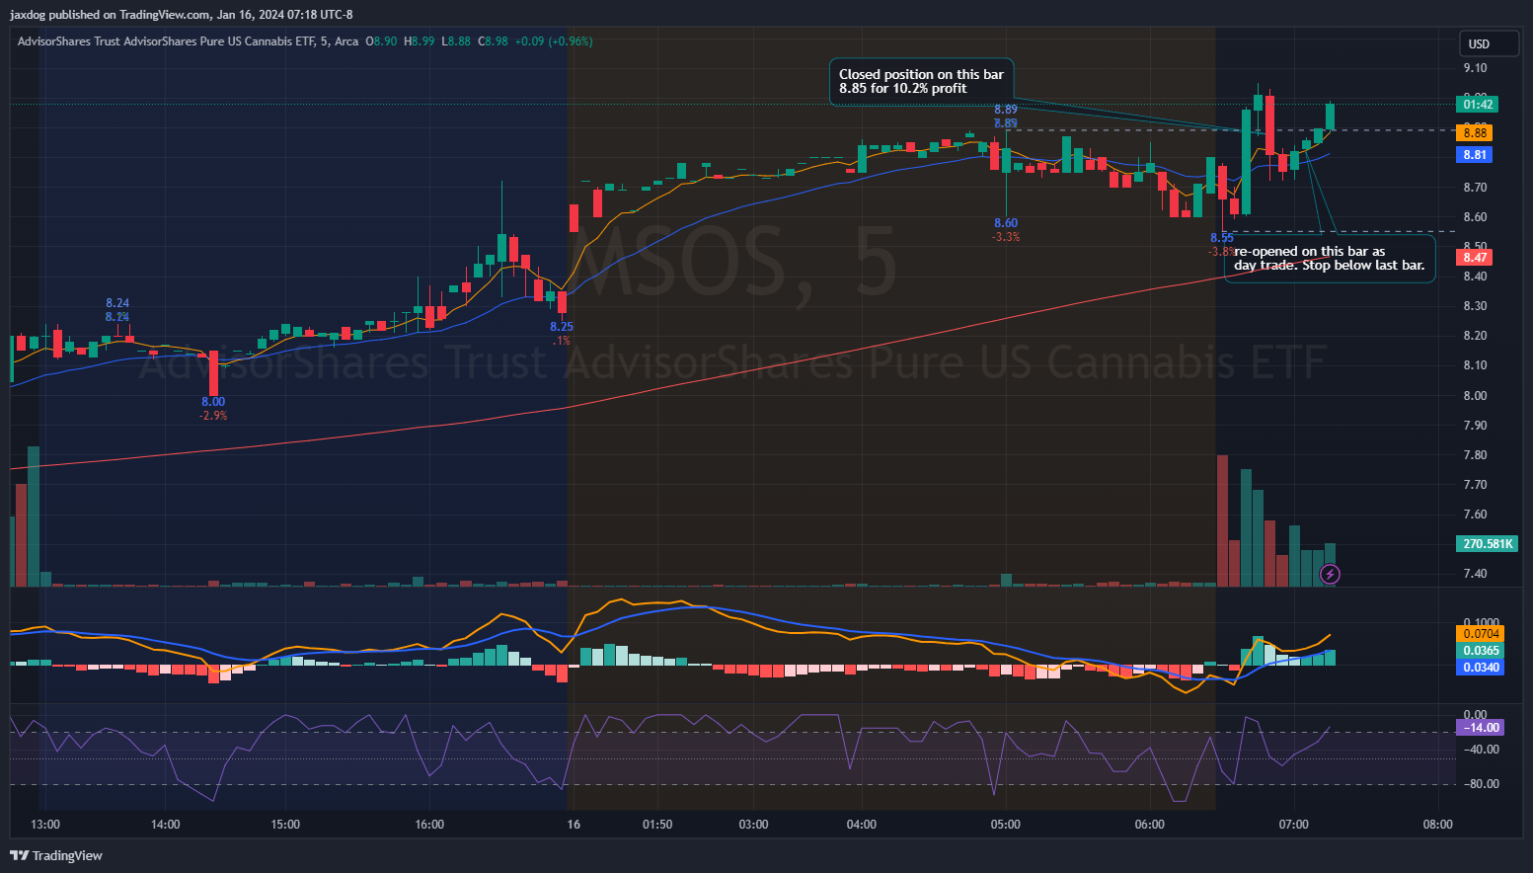This screenshot has width=1533, height=873.
Task: Click the 8.24 high marker label
Action: click(117, 303)
